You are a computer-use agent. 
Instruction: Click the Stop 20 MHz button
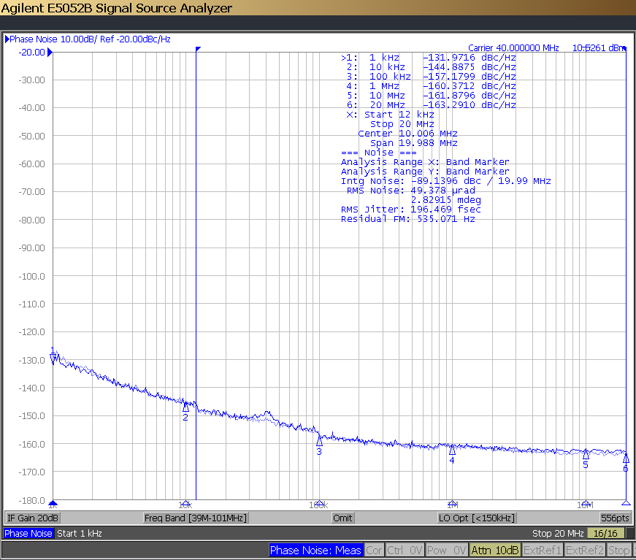click(558, 533)
